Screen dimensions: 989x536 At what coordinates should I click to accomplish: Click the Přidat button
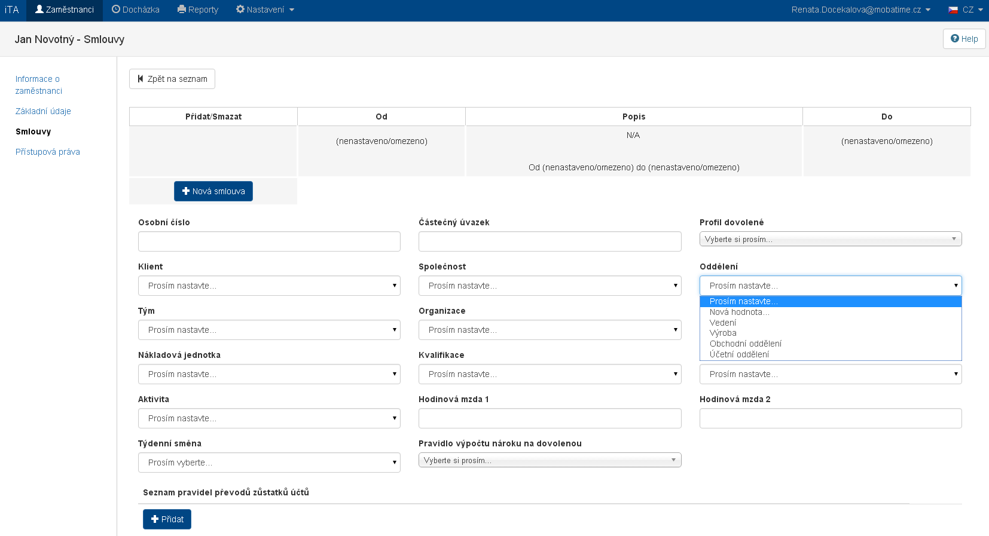click(167, 519)
